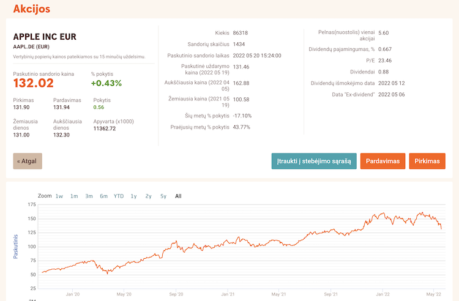Select the 1m zoom range

click(x=74, y=196)
